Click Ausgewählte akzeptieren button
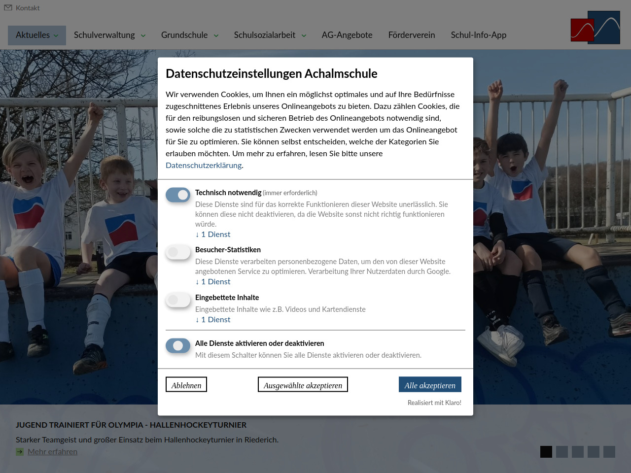 coord(303,385)
